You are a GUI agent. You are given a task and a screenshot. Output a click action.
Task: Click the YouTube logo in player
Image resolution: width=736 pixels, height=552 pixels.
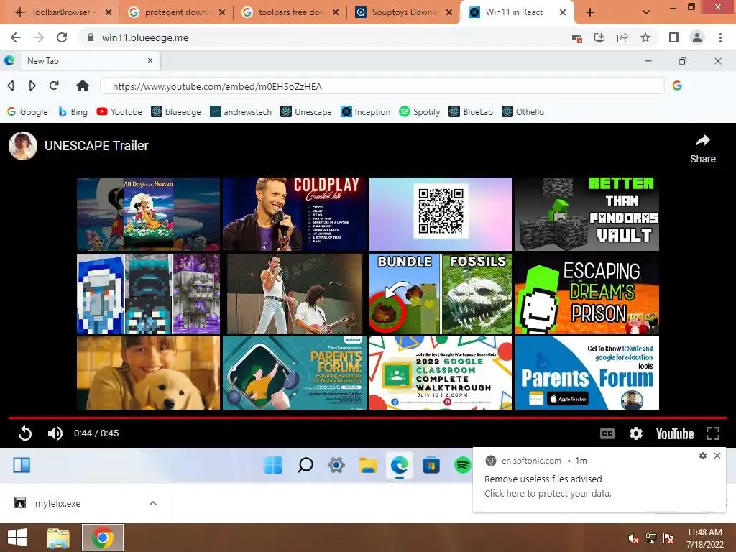coord(674,433)
